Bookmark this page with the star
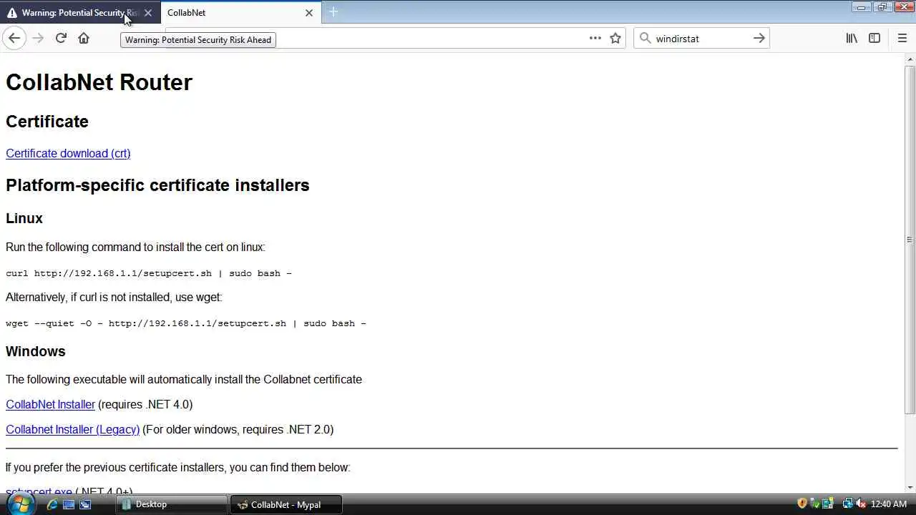 pos(615,39)
